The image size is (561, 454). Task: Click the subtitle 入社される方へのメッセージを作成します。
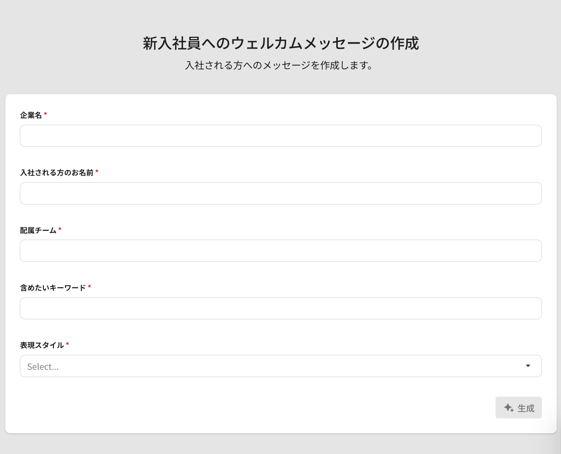[x=279, y=65]
